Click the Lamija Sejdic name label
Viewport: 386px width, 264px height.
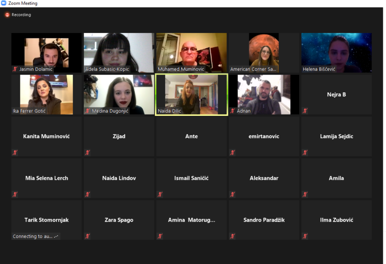coord(337,136)
